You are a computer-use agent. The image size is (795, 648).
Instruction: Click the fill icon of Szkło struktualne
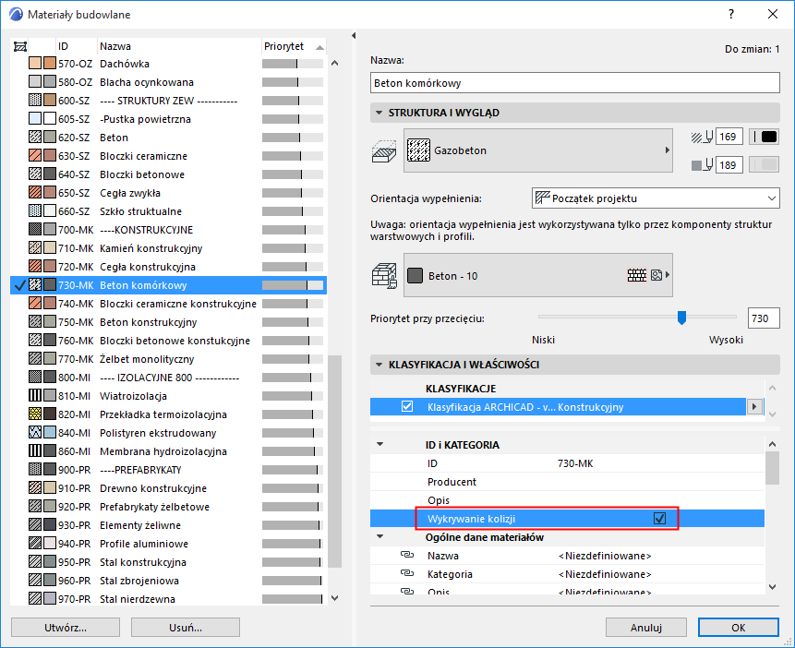pyautogui.click(x=35, y=211)
